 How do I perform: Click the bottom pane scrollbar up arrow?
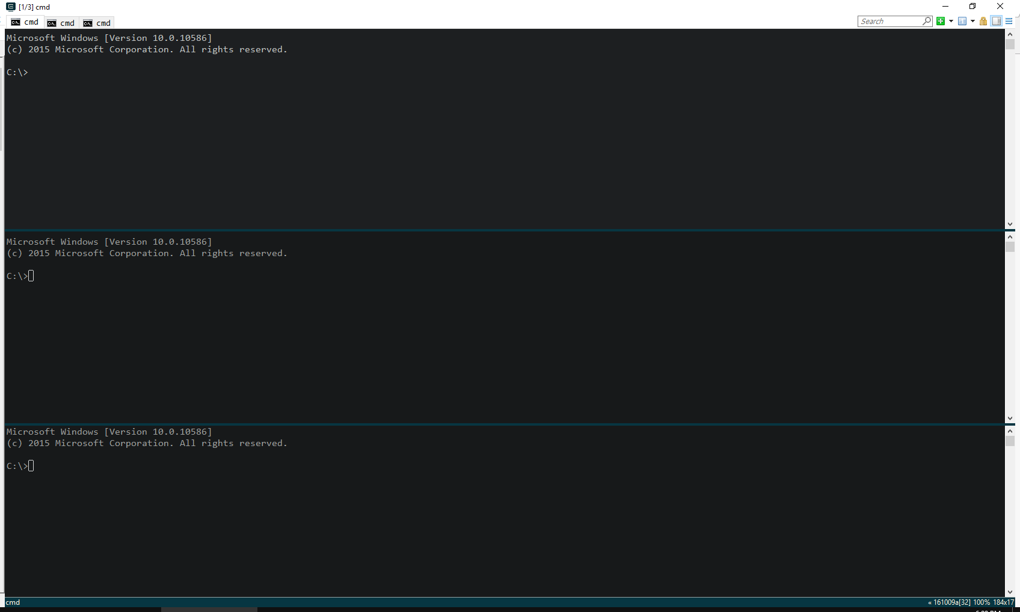pos(1010,430)
